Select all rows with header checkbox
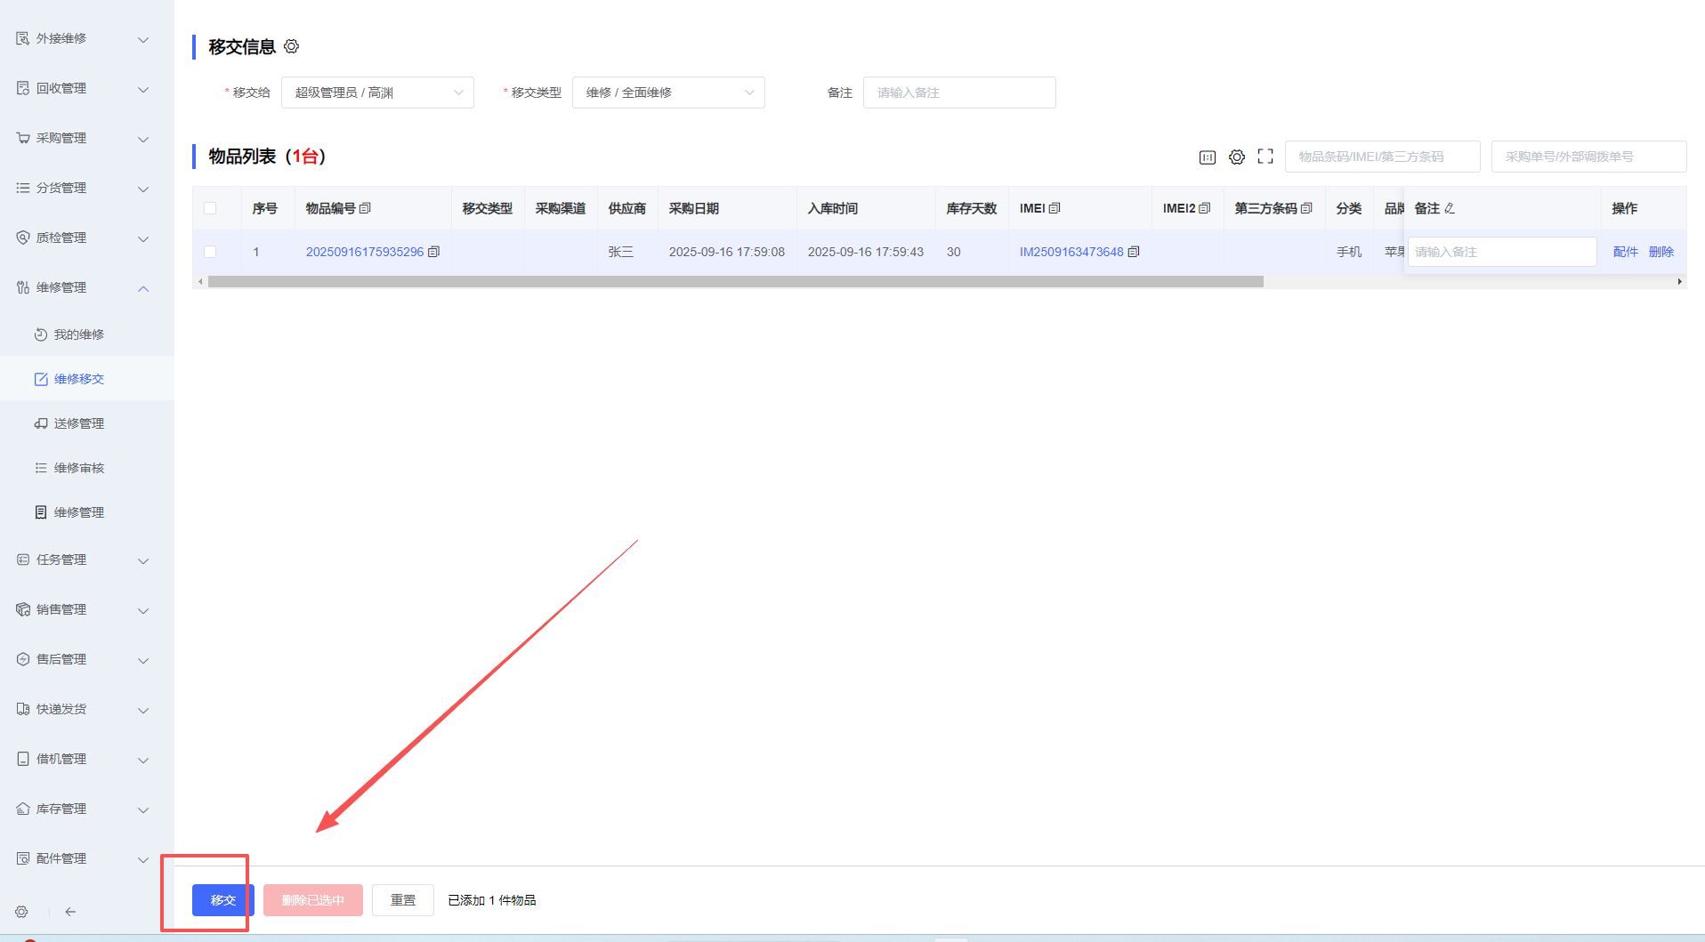Image resolution: width=1705 pixels, height=942 pixels. pyautogui.click(x=210, y=208)
